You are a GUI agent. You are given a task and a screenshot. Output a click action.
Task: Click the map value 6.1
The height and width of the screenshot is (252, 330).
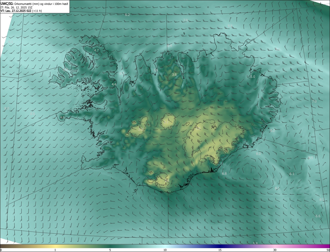292,174
